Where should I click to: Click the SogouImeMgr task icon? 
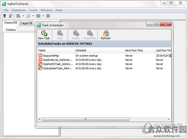[40, 55]
